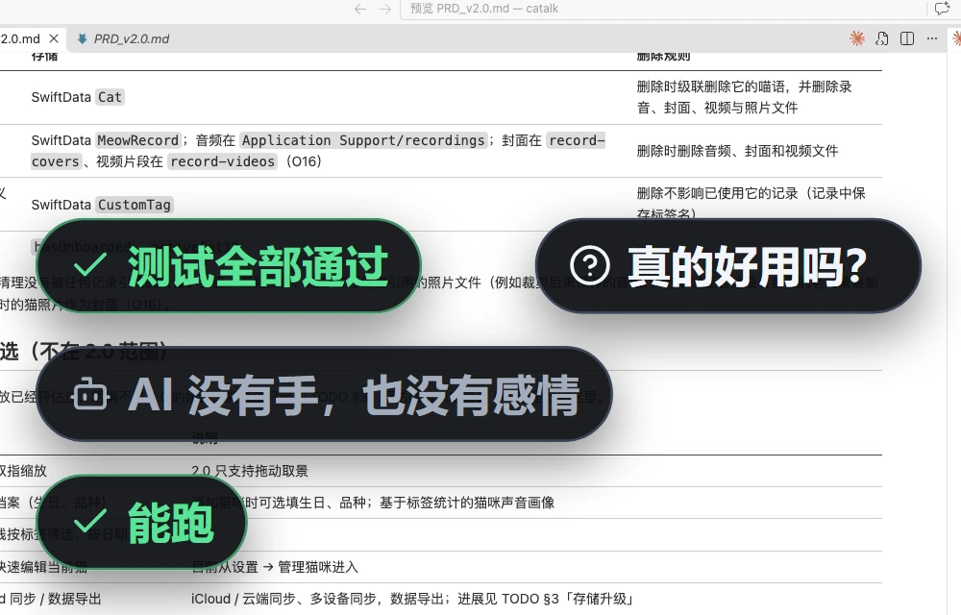Click '删除时级联删除它的喵语' rule cell

744,97
